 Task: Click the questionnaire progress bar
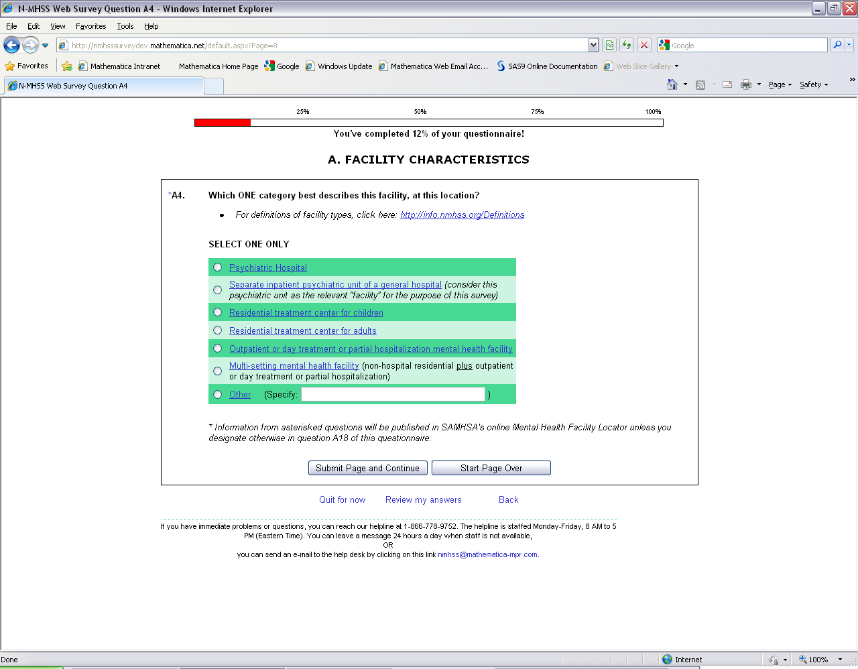(429, 123)
